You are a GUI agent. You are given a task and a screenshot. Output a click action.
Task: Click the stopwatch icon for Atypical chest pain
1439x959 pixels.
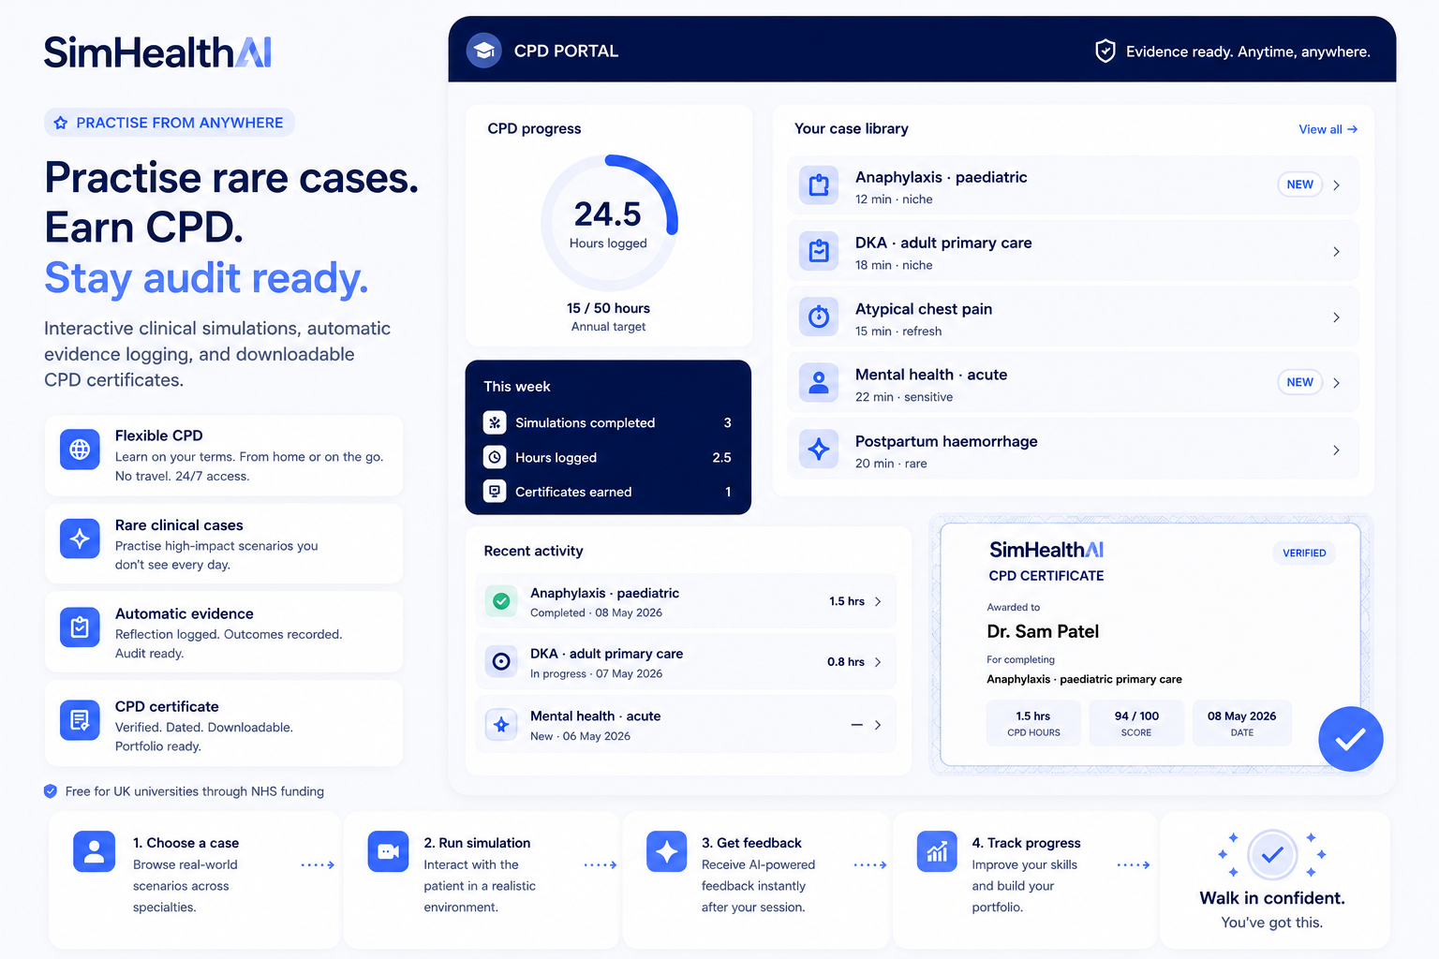[x=819, y=317]
